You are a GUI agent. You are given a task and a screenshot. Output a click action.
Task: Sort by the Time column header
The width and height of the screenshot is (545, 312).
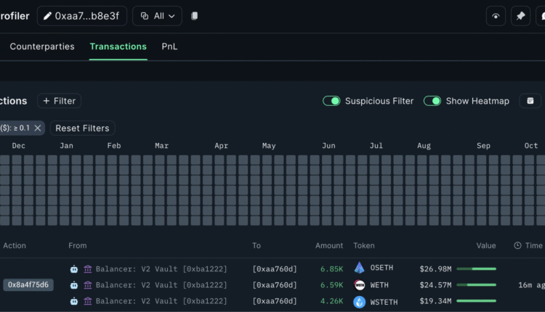click(x=533, y=246)
